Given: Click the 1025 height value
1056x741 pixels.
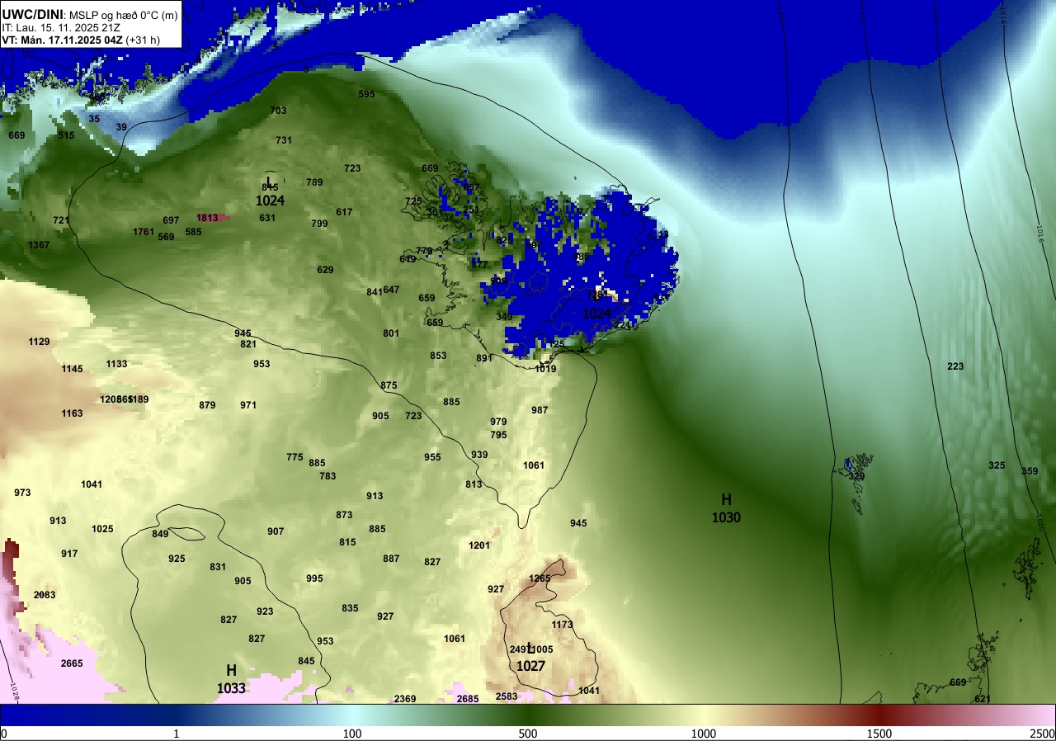Looking at the screenshot, I should (x=102, y=529).
